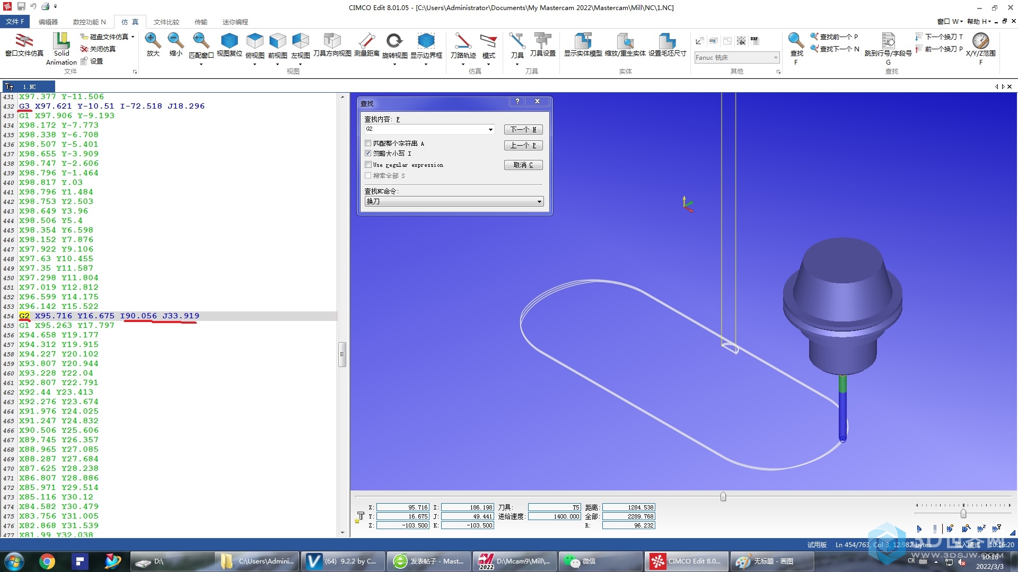Open simulation 设置 settings
This screenshot has height=572, width=1018.
coord(92,61)
